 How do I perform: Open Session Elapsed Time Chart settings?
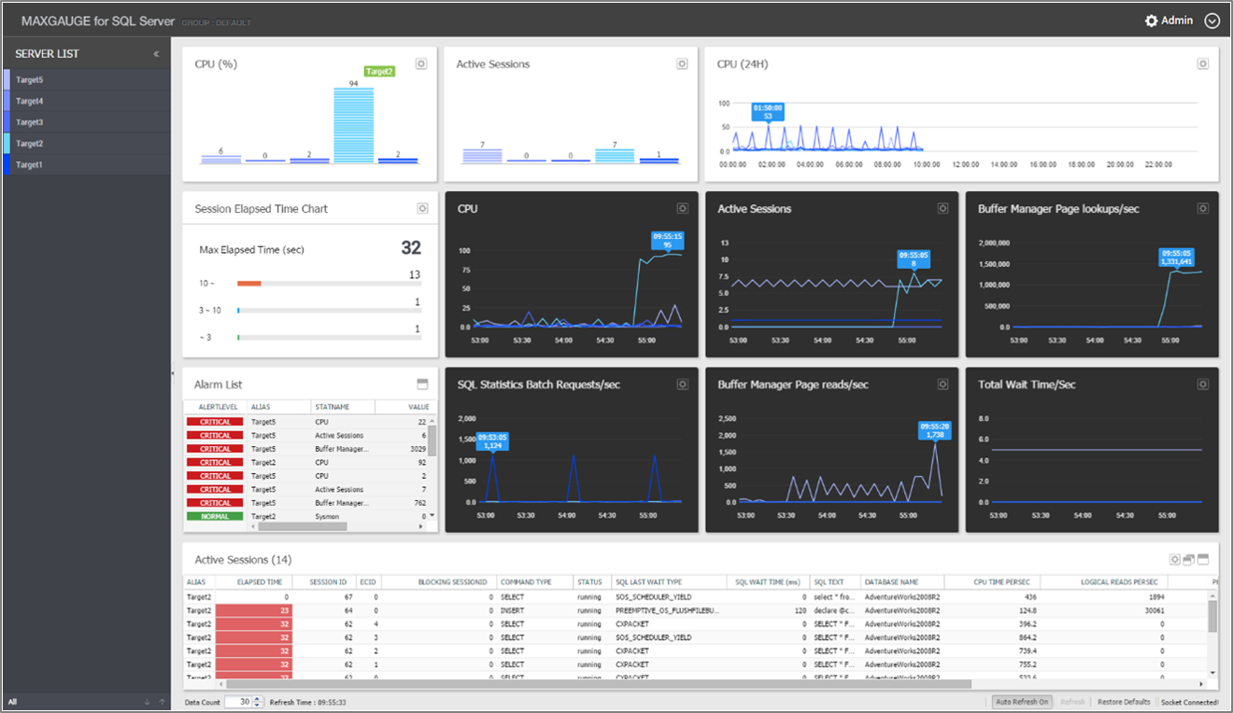point(422,209)
